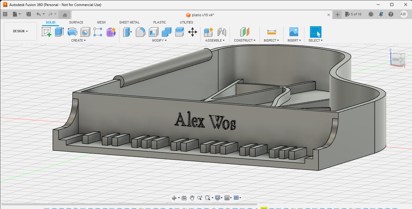The width and height of the screenshot is (412, 209).
Task: Select the Press Pull tool
Action: 127,32
